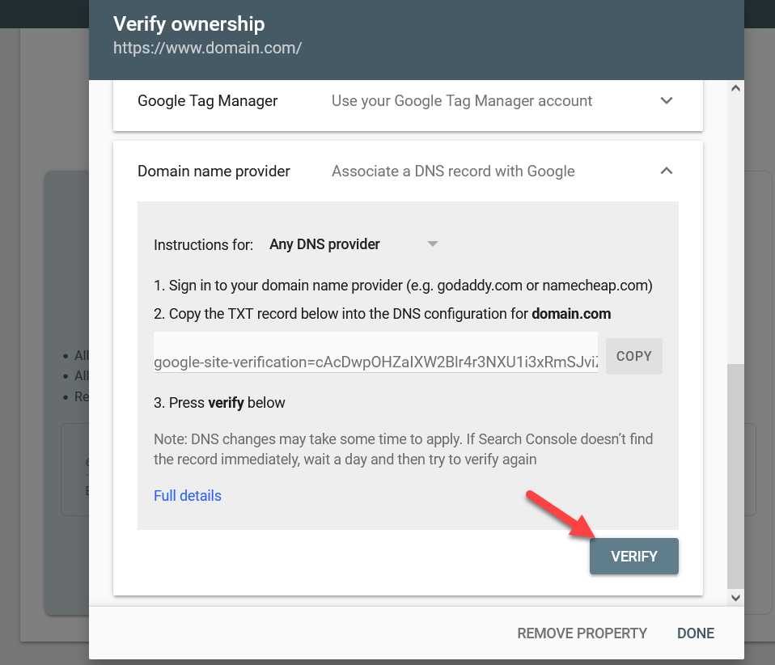Click the scrollbar up arrow
Screen dimensions: 775x665
[735, 88]
